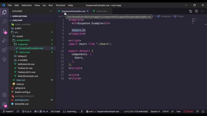
Task: Expand the v-models folder
Action: pyautogui.click(x=32, y=60)
